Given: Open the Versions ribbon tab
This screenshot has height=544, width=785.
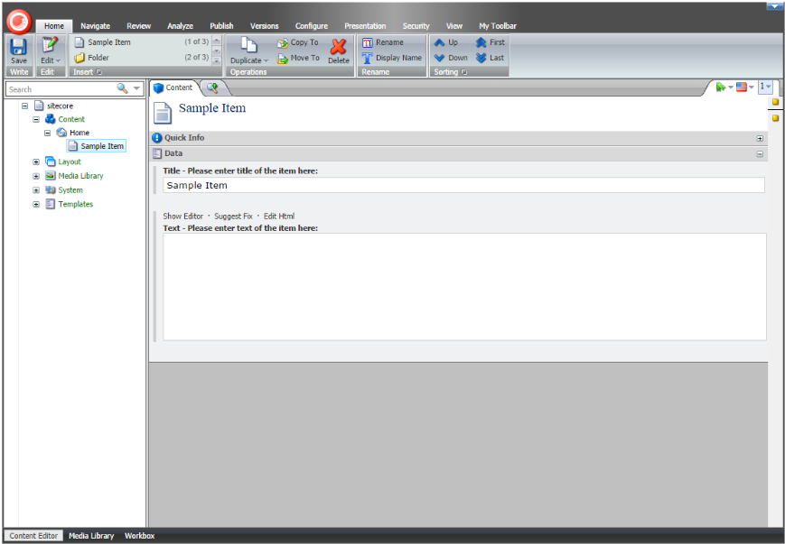Looking at the screenshot, I should 265,26.
